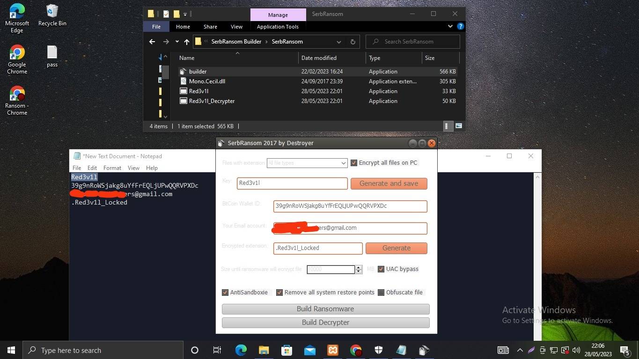Click the Notepad scrollbar up arrow

[538, 176]
